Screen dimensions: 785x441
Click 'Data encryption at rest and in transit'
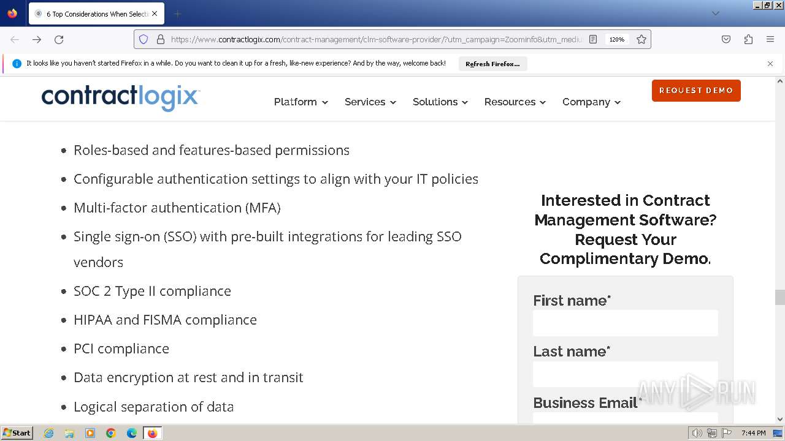(x=188, y=377)
